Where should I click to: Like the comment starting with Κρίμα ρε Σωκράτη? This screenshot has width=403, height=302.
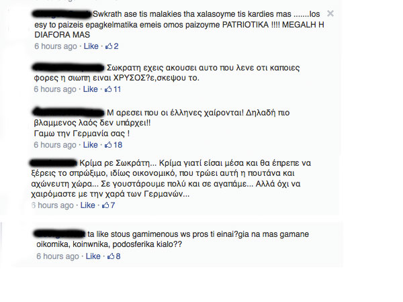coord(87,205)
